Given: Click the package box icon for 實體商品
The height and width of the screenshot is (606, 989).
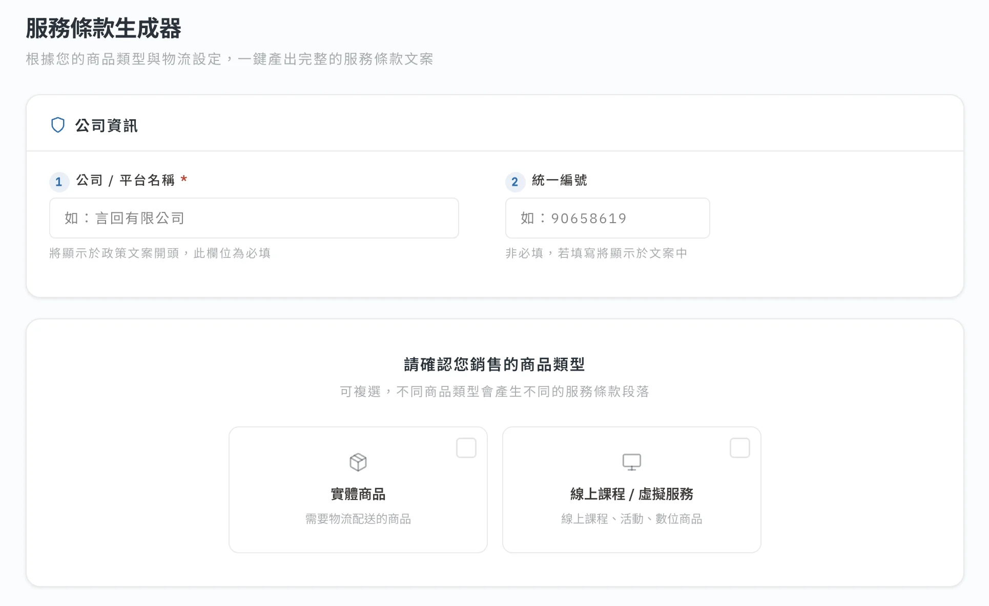Looking at the screenshot, I should click(358, 462).
